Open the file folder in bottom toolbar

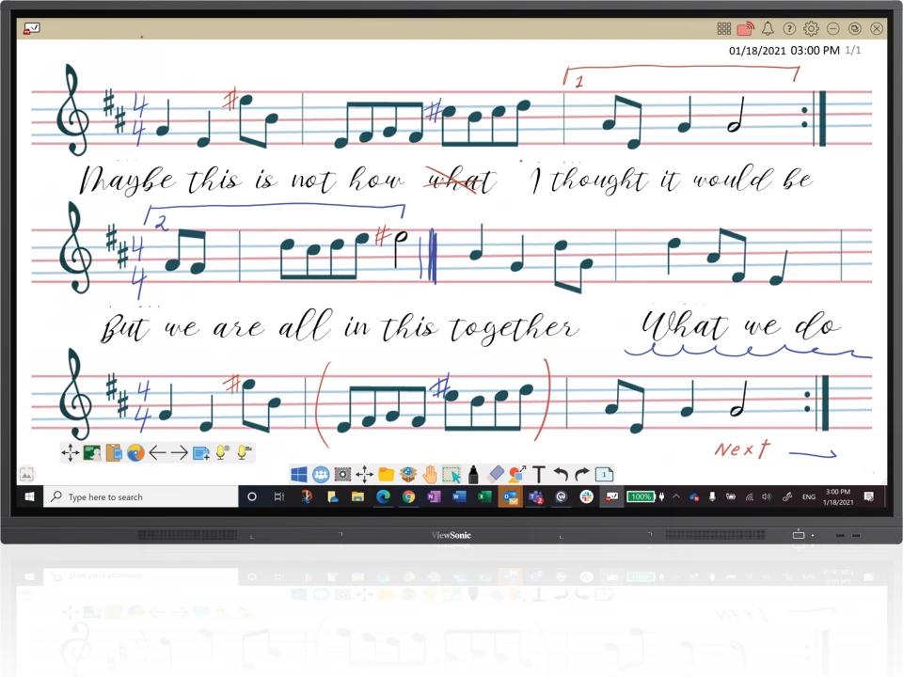[386, 474]
